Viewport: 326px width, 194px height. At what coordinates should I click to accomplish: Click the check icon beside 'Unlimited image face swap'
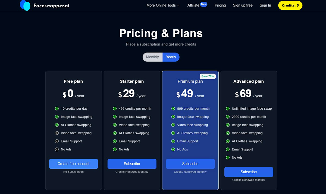coord(228,109)
